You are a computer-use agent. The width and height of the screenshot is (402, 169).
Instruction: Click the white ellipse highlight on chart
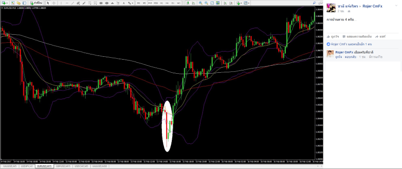pos(167,126)
